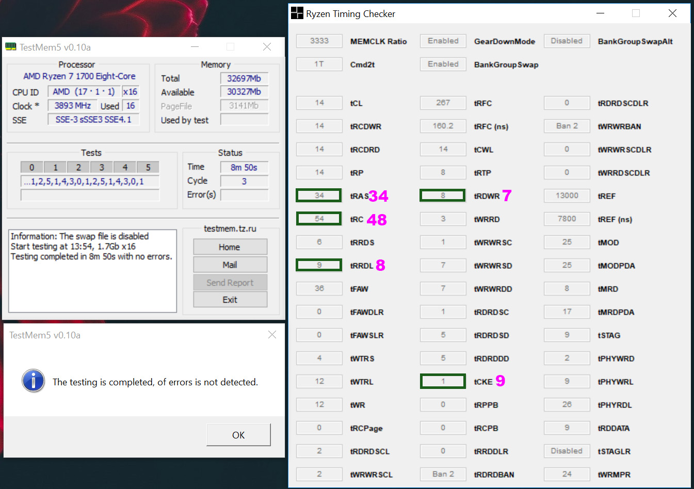Open the Home link button in TestMem5
The width and height of the screenshot is (694, 489).
pos(230,247)
